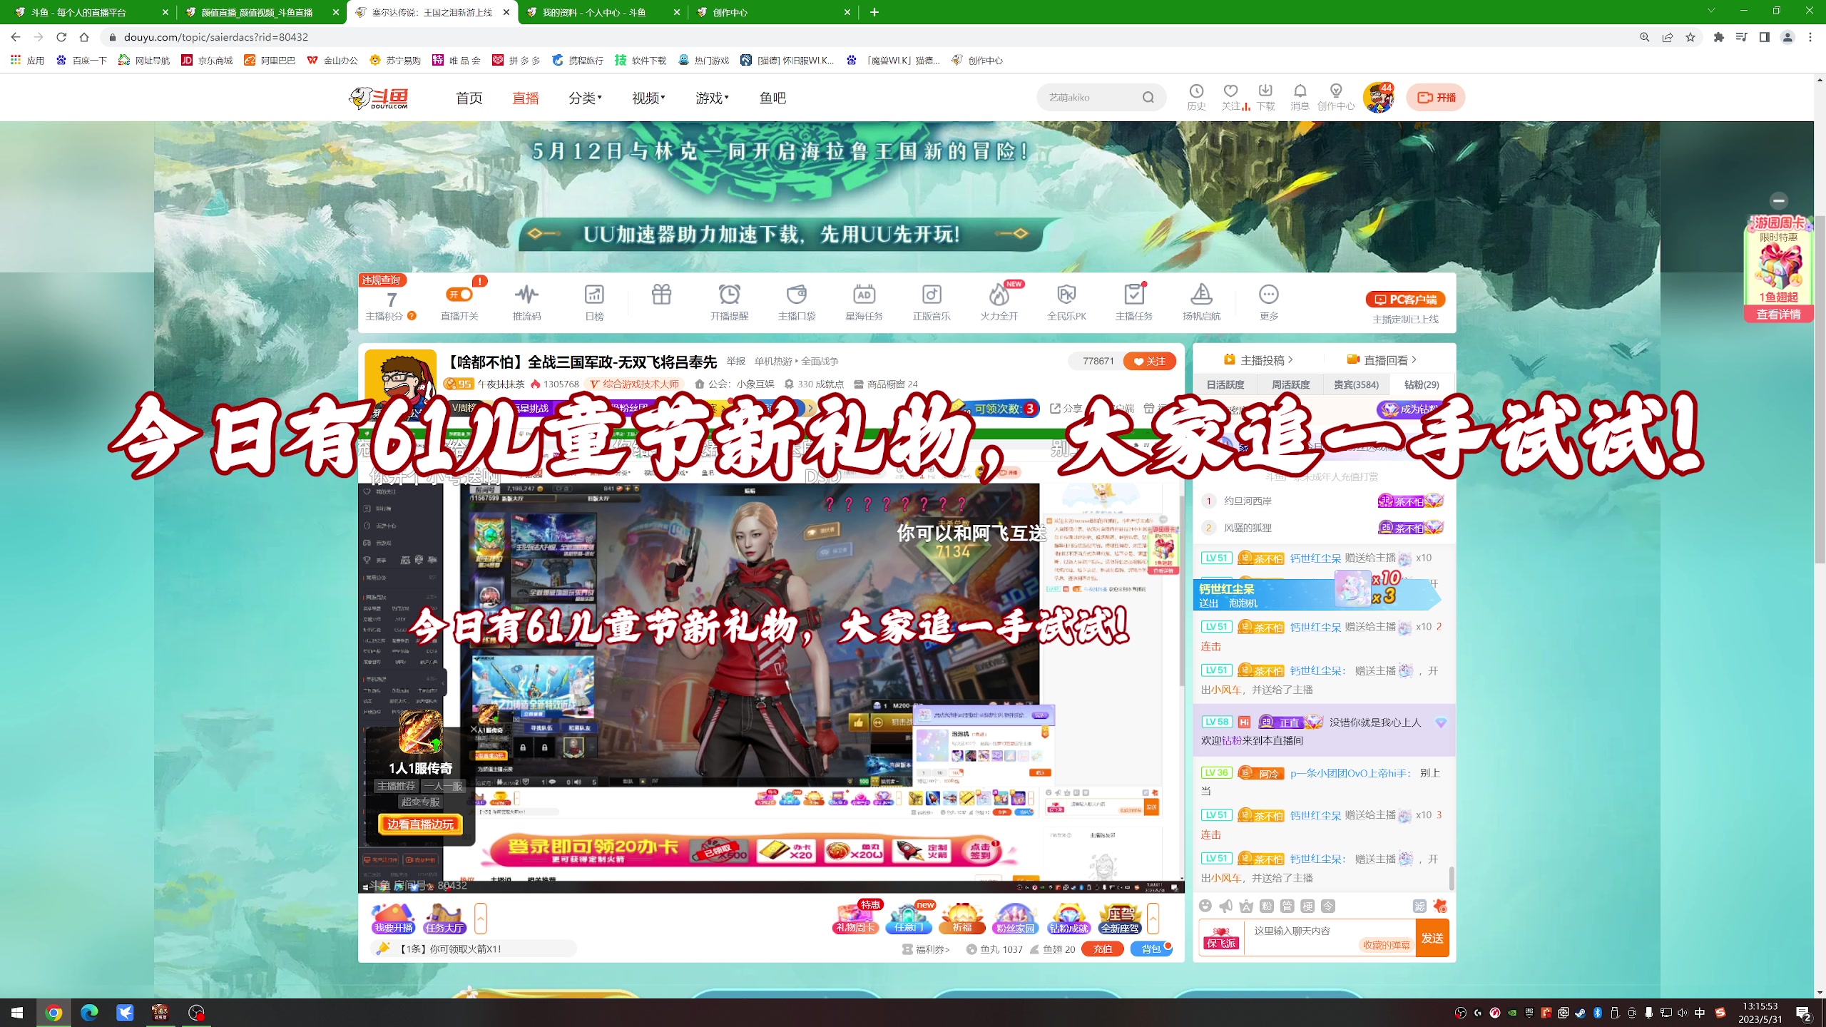Click the search magnifier icon in search box
The height and width of the screenshot is (1027, 1826).
point(1148,98)
